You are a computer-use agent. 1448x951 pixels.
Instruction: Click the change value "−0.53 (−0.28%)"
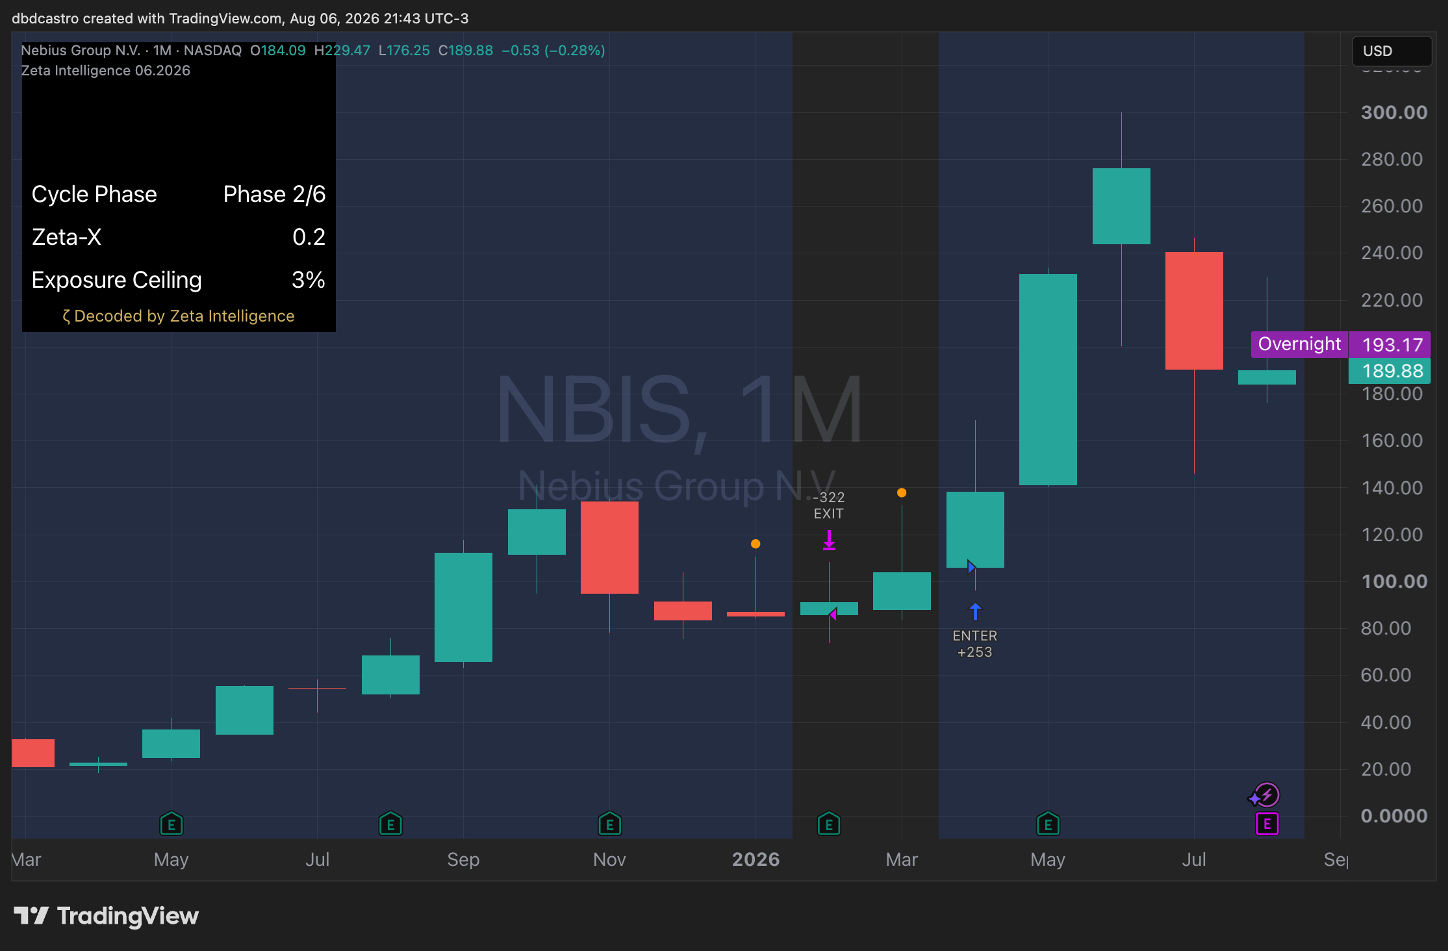[553, 50]
